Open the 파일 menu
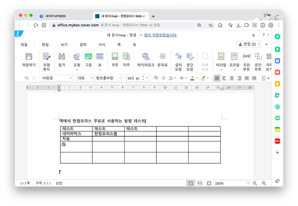This screenshot has width=298, height=206. (x=24, y=44)
